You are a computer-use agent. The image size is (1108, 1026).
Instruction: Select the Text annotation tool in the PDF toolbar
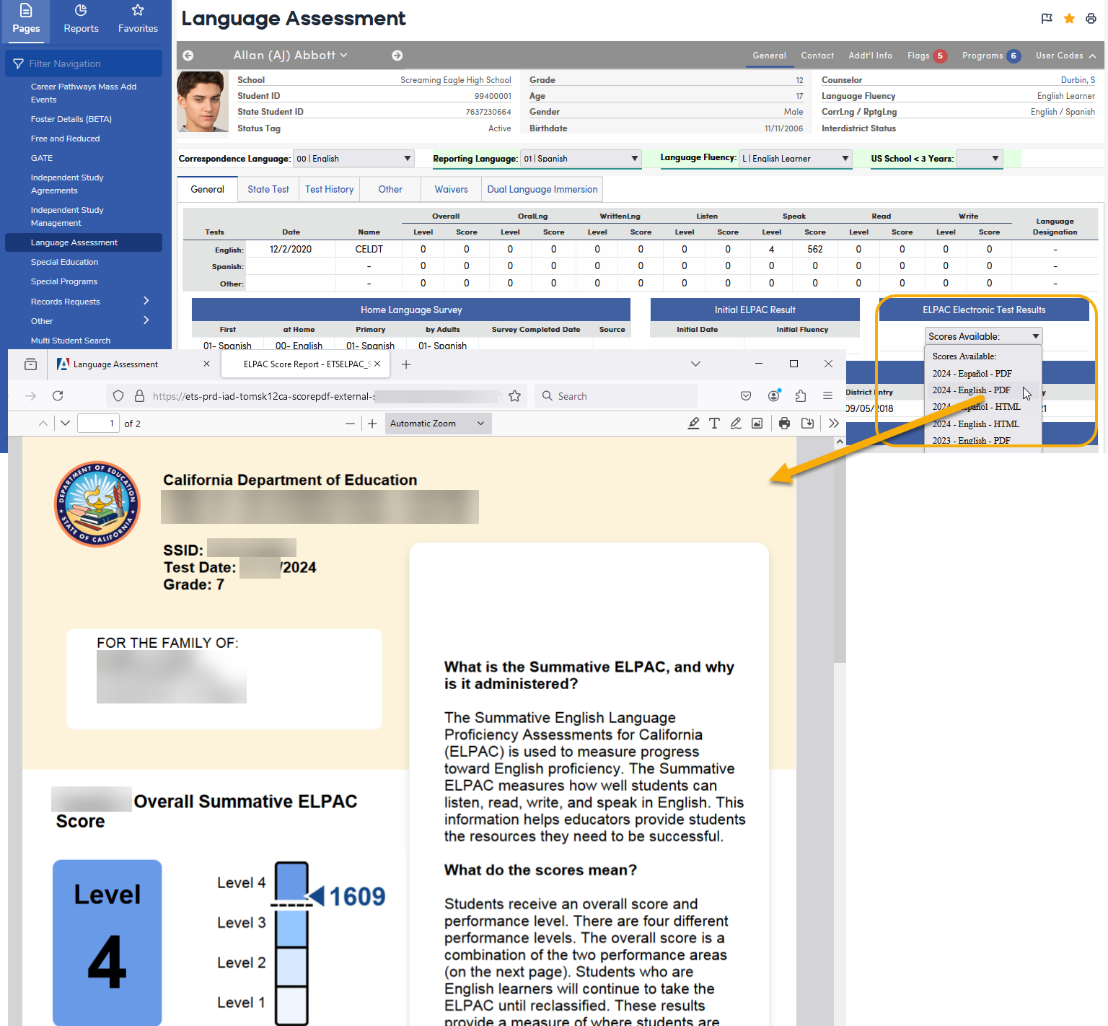(x=714, y=423)
